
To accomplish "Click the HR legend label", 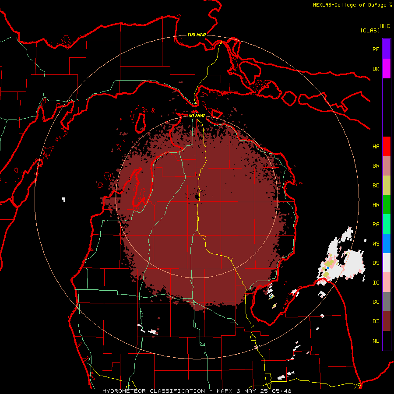I will click(376, 205).
